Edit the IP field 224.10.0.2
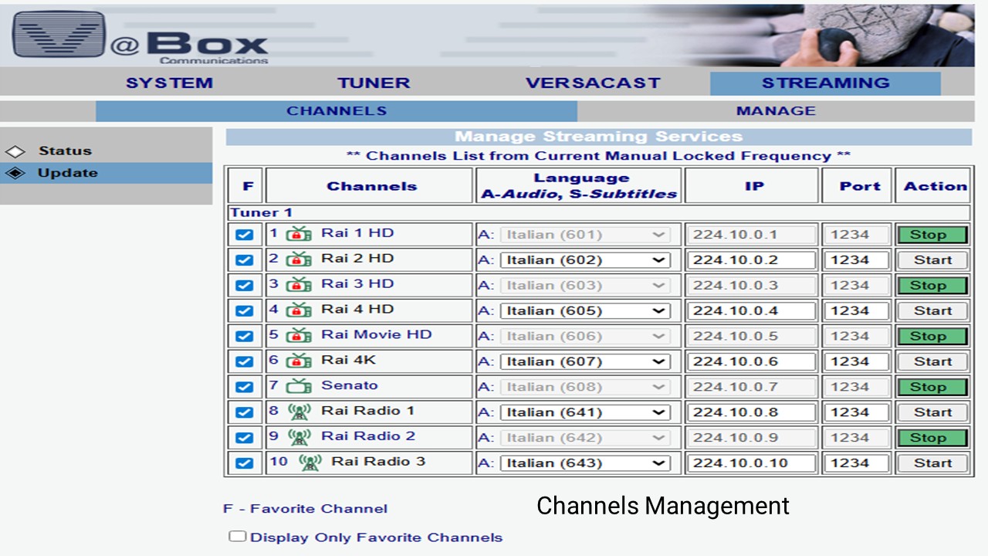 click(752, 260)
